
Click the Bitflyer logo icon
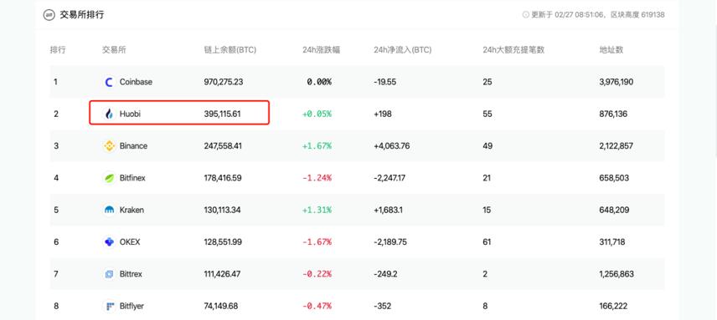109,307
